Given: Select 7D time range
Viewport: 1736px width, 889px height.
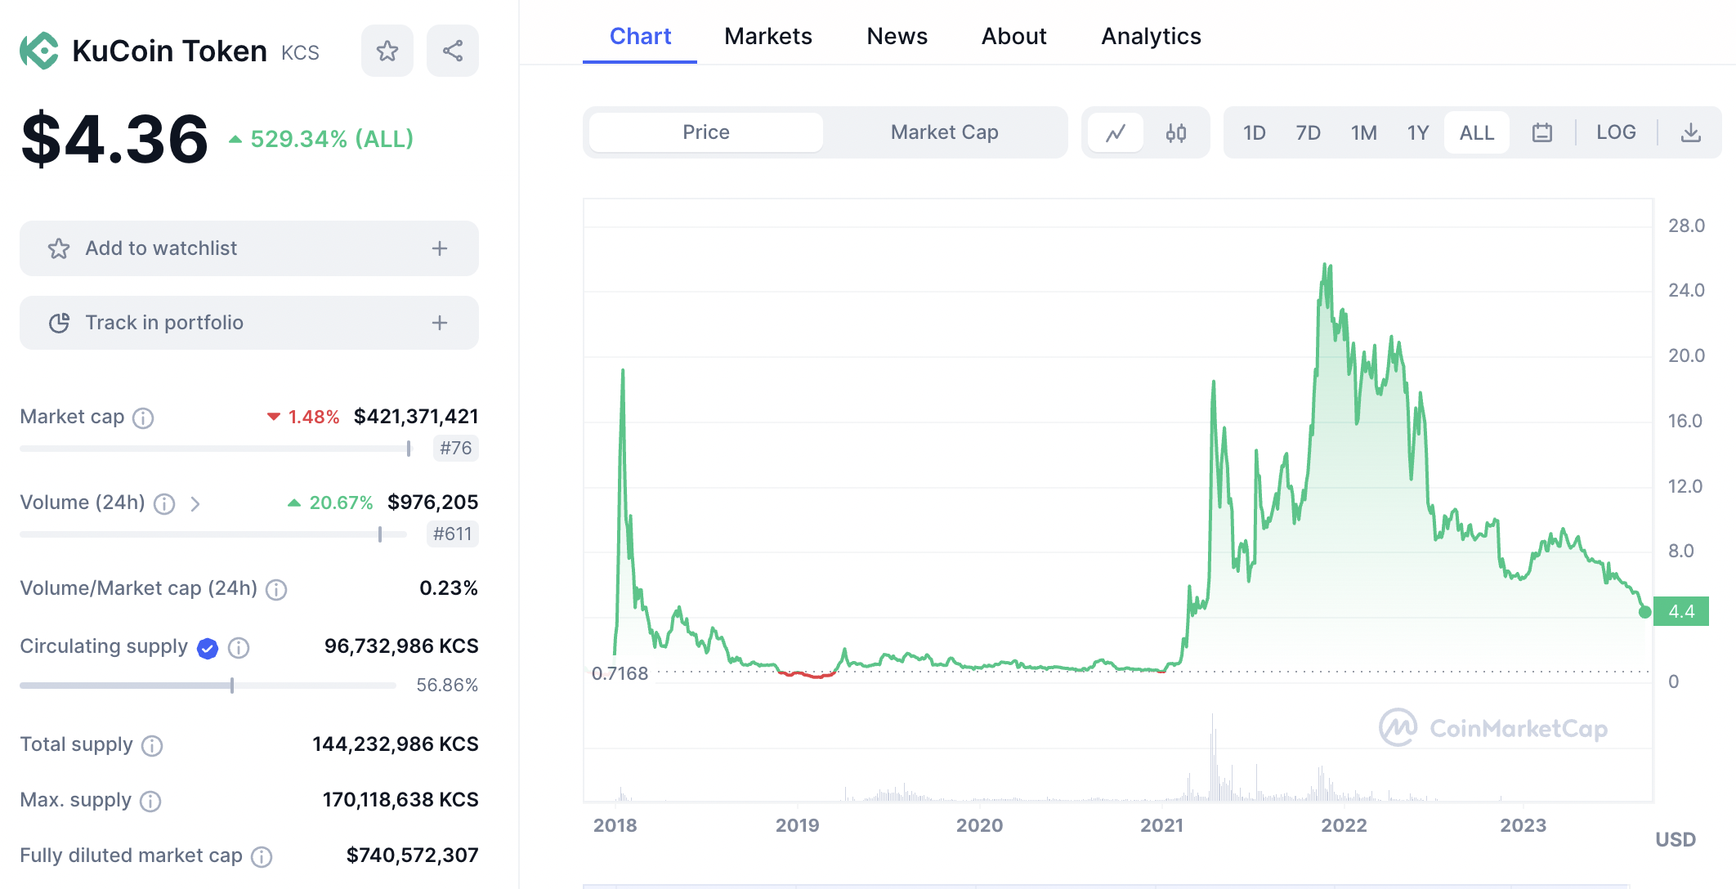Looking at the screenshot, I should coord(1308,132).
